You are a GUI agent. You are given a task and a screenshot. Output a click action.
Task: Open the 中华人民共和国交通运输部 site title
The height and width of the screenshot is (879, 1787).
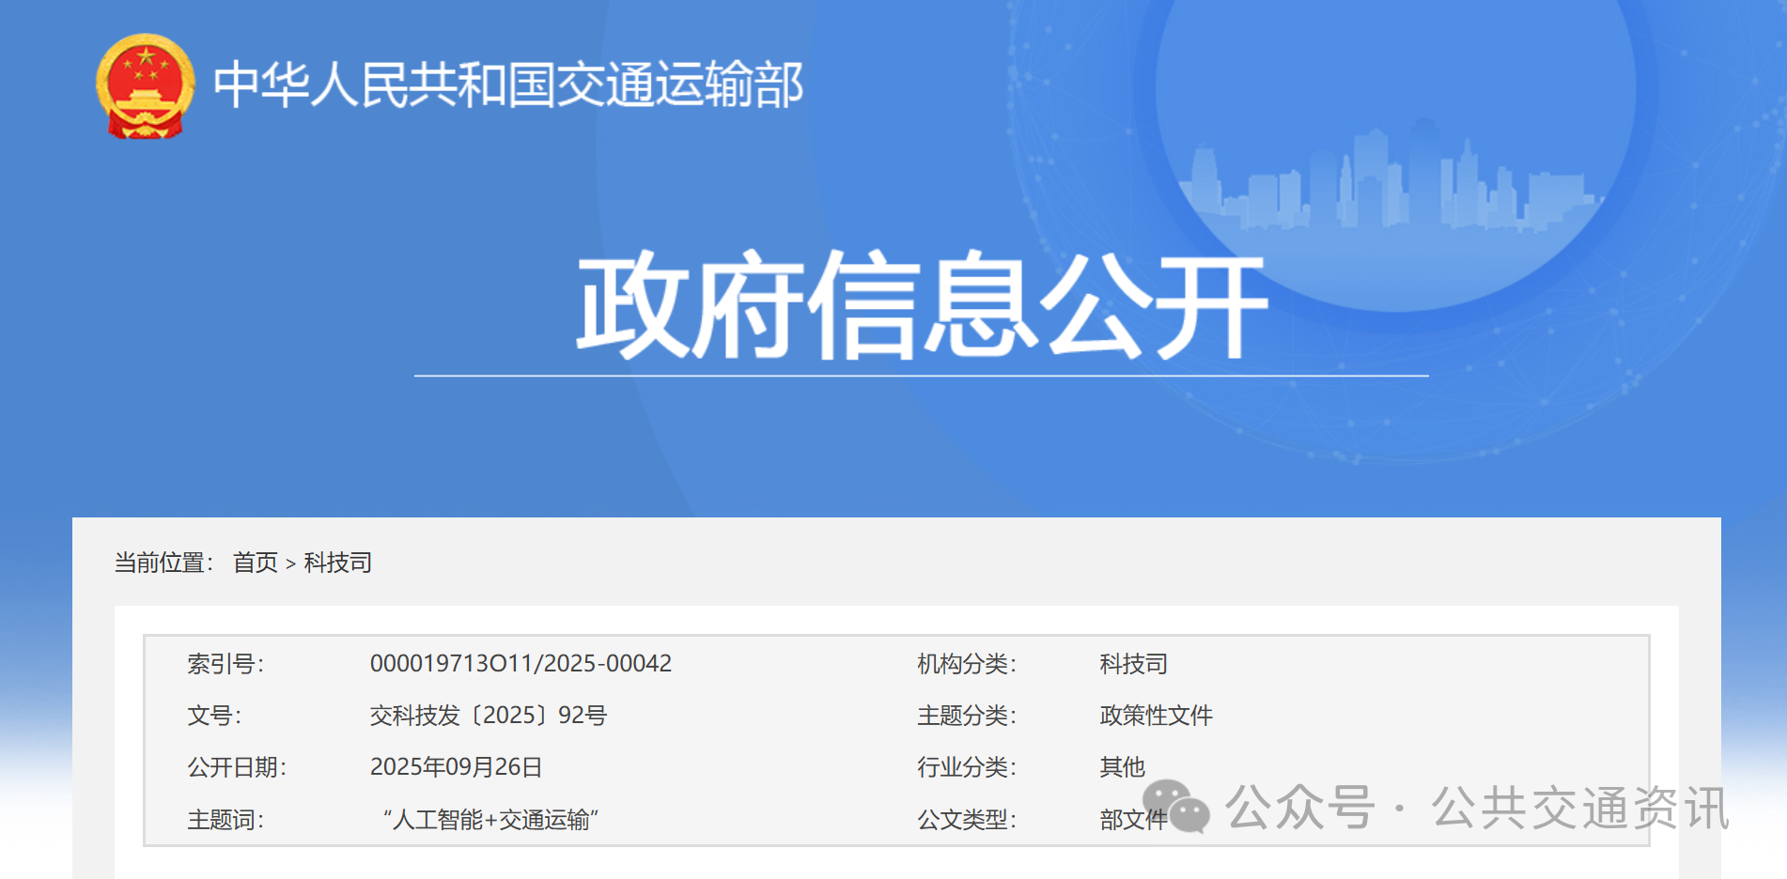507,85
